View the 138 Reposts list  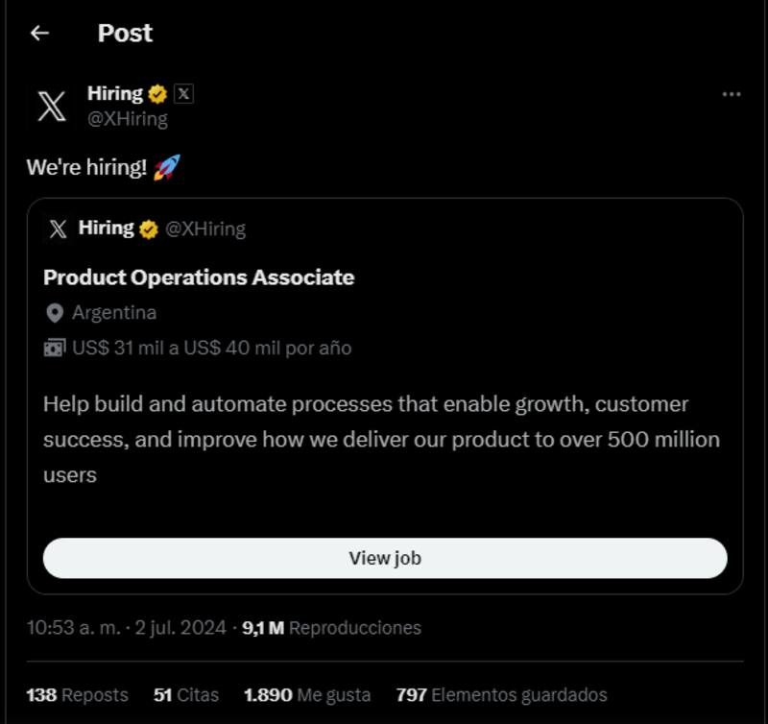point(77,694)
